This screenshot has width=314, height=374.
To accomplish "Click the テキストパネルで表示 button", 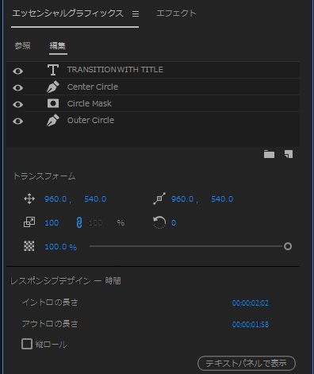I will coord(247,364).
